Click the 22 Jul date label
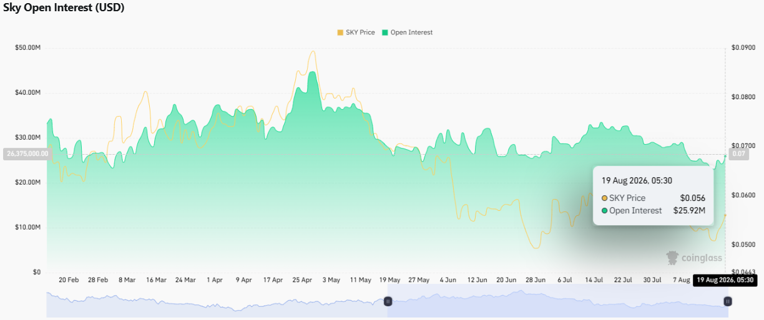This screenshot has height=320, width=764. pyautogui.click(x=623, y=280)
